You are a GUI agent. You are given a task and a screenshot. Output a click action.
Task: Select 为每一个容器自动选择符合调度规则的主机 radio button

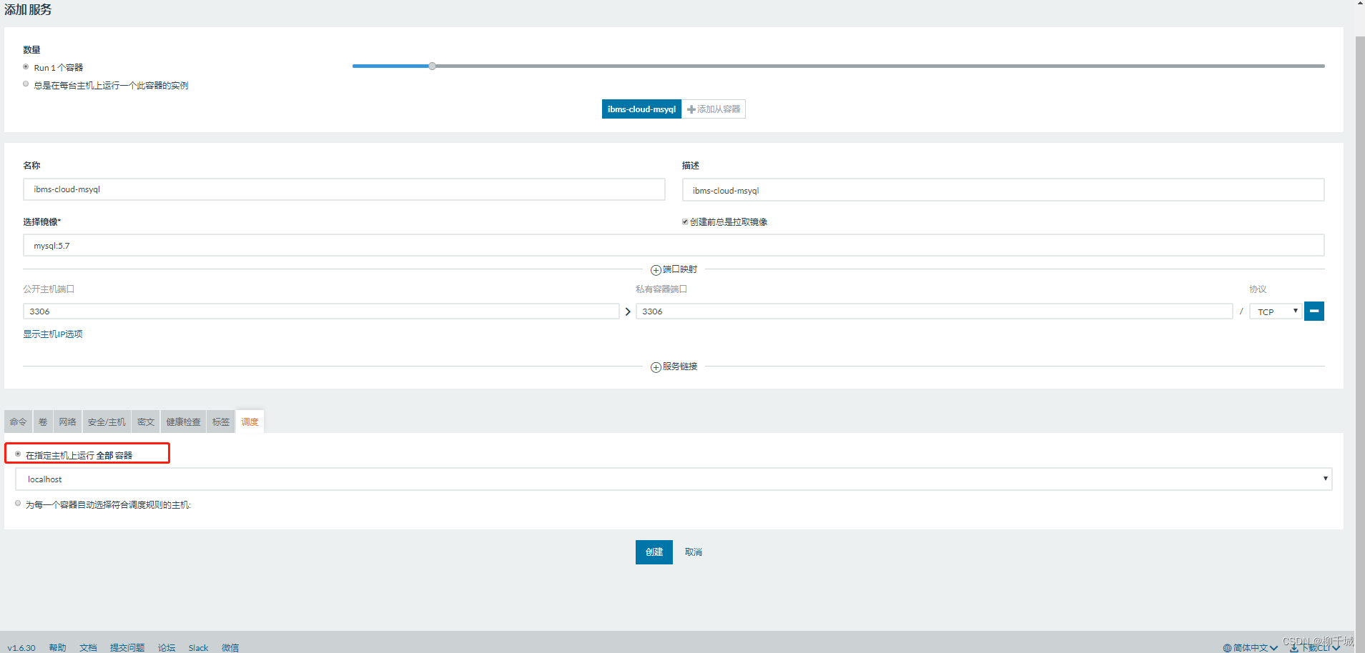click(18, 504)
